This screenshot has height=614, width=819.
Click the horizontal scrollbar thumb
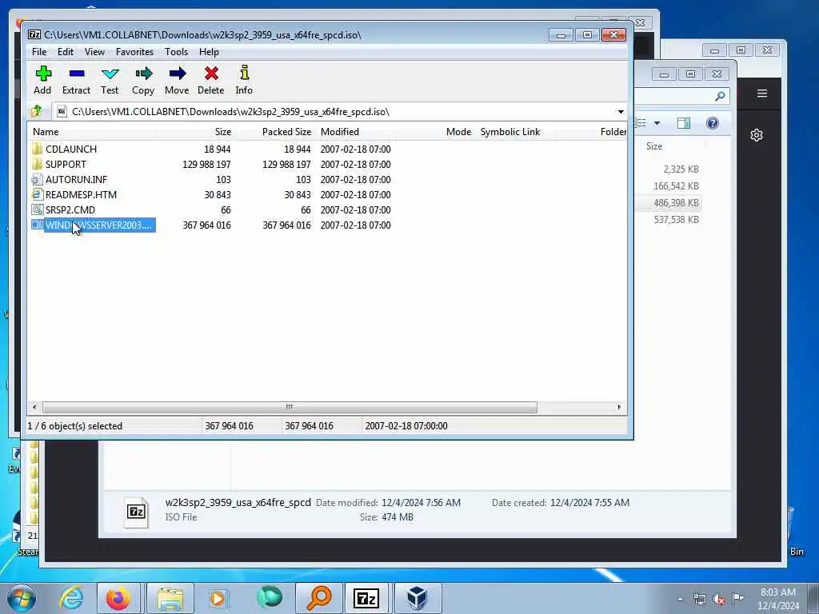290,407
